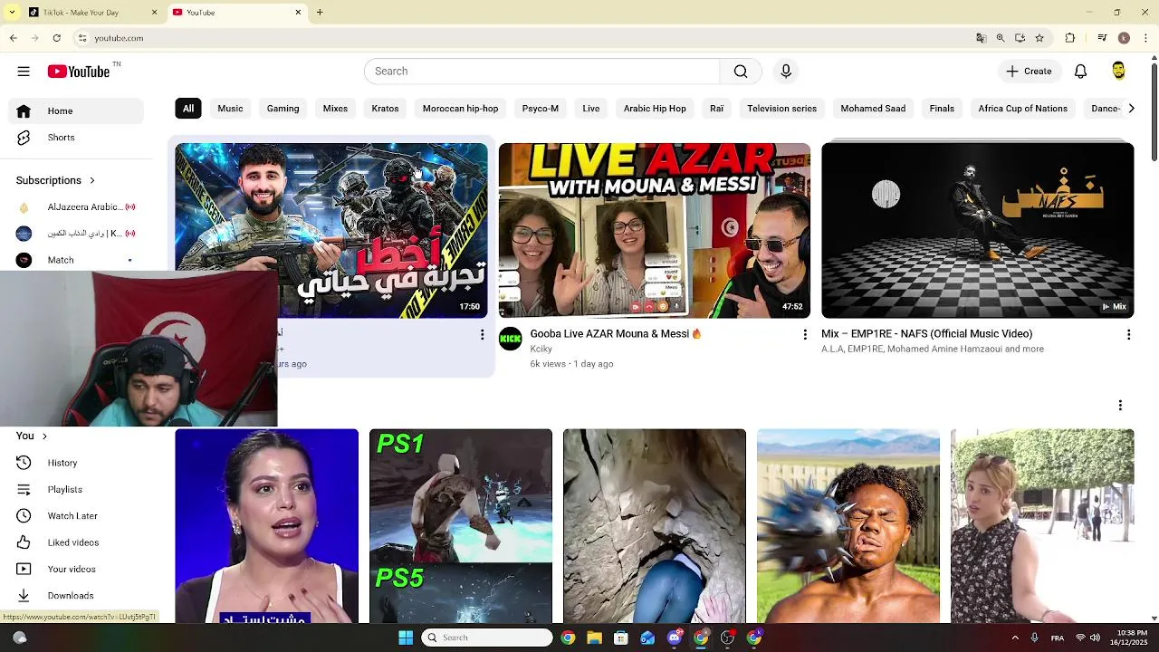Open options menu for Gooba Live AZAR video
Viewport: 1159px width, 652px height.
click(805, 335)
